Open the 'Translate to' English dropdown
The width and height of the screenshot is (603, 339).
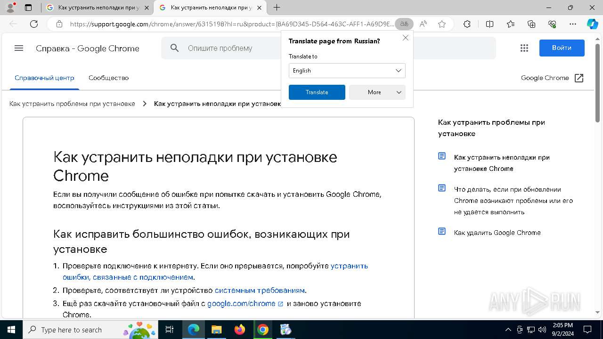click(x=347, y=71)
